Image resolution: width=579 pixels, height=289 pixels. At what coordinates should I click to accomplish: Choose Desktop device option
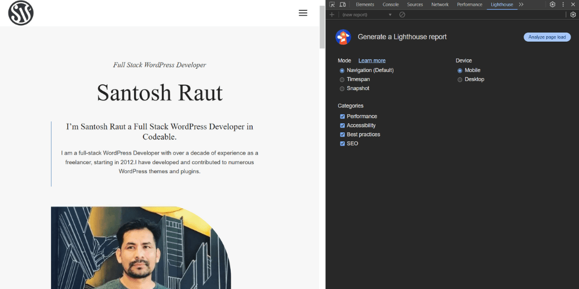460,79
